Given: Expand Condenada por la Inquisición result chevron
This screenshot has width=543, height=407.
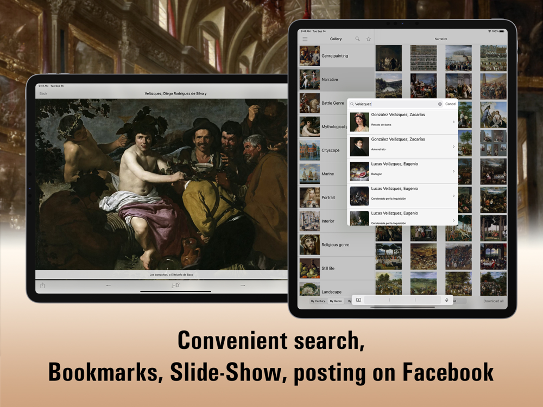Looking at the screenshot, I should [453, 220].
